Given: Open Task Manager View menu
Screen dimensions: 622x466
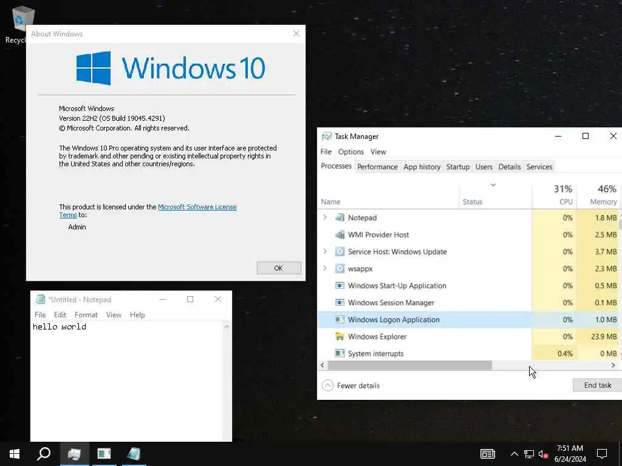Looking at the screenshot, I should pos(378,152).
